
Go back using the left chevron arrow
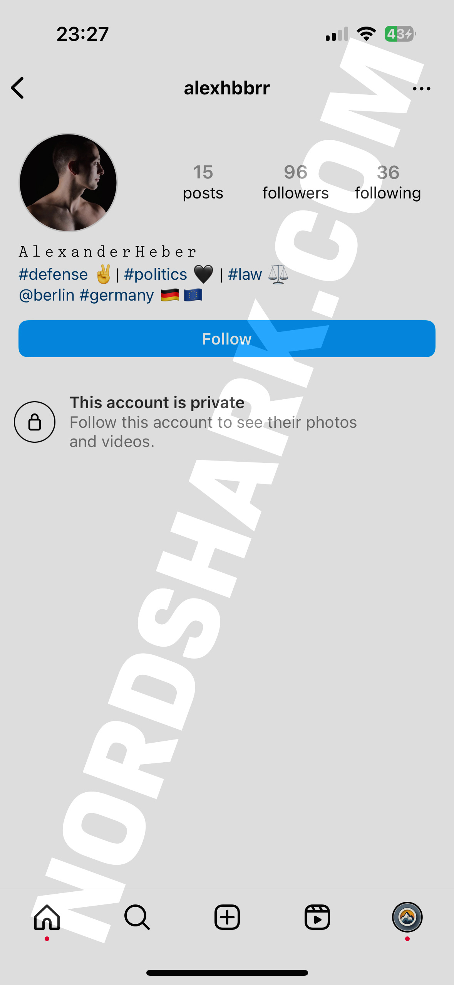point(18,88)
